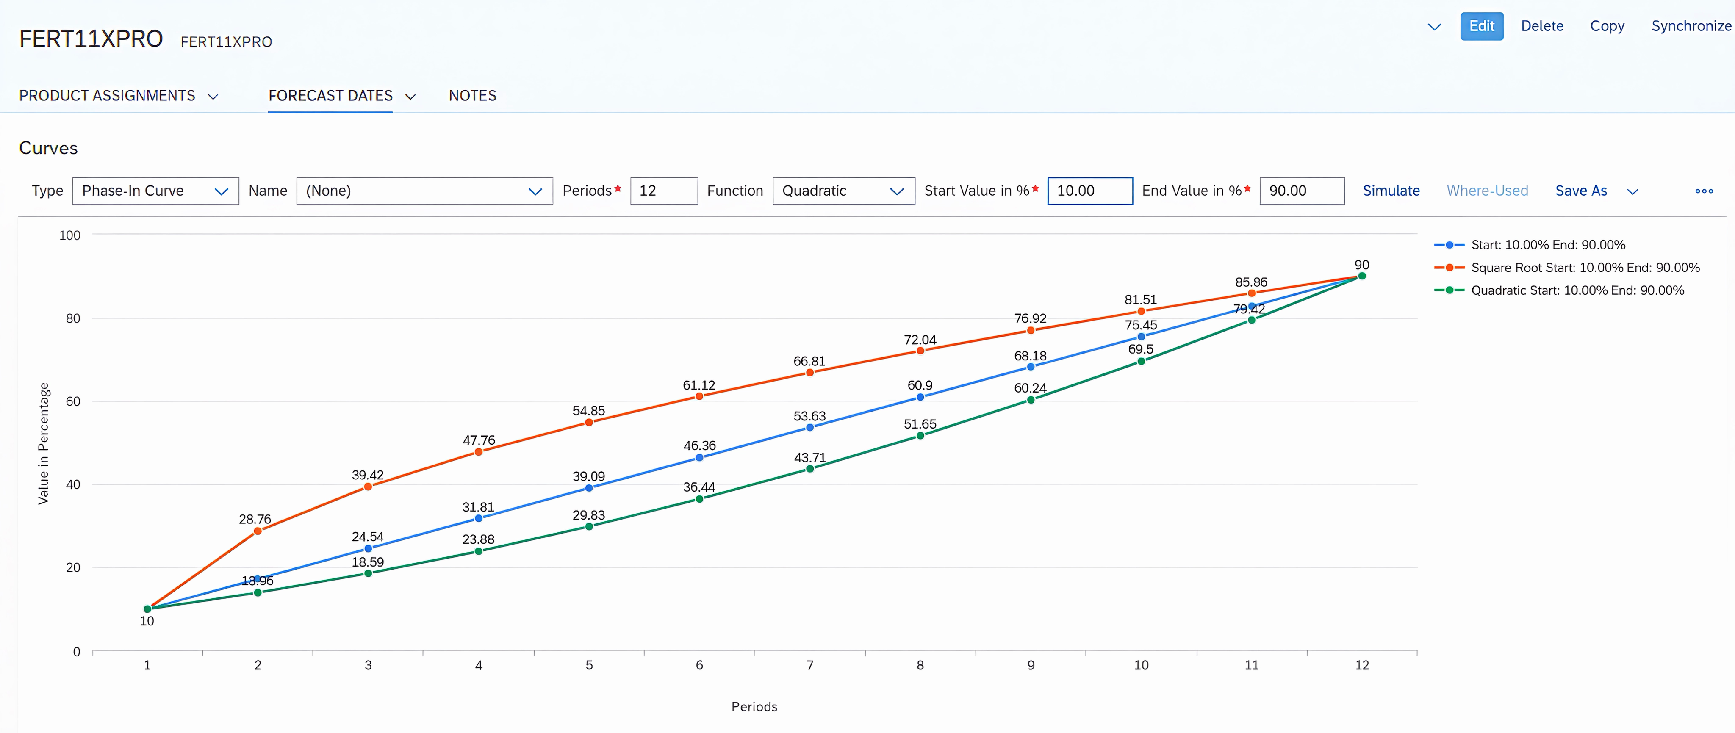Screen dimensions: 1735x733
Task: Open the three-dot overflow menu in Curves toolbar
Action: click(x=1704, y=191)
